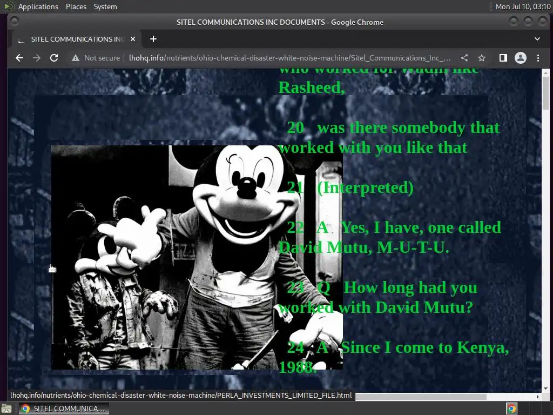The image size is (553, 415).
Task: Open the System menu
Action: (x=105, y=6)
